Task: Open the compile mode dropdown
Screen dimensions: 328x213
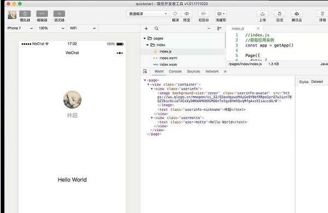Action: [x=148, y=14]
